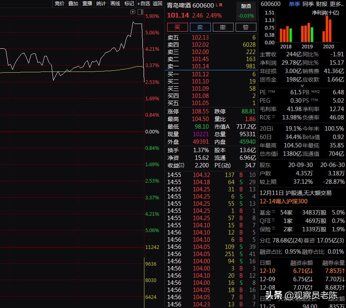
Task: Select the 买一 101.12 order row
Action: pos(211,74)
